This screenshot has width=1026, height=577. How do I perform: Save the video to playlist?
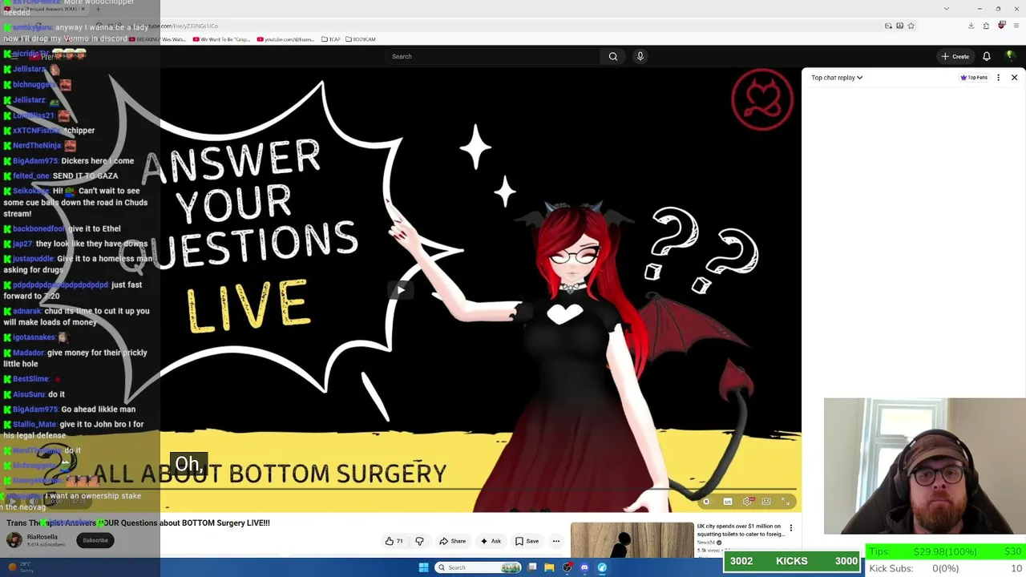[527, 541]
